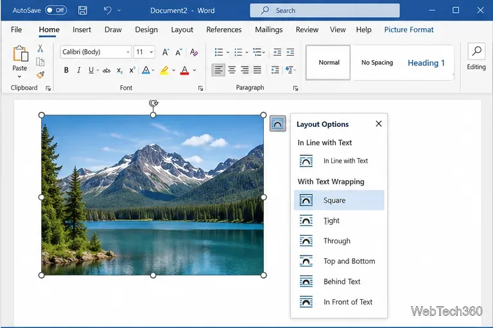This screenshot has height=328, width=493.
Task: Click the Undo arrow icon
Action: click(108, 10)
